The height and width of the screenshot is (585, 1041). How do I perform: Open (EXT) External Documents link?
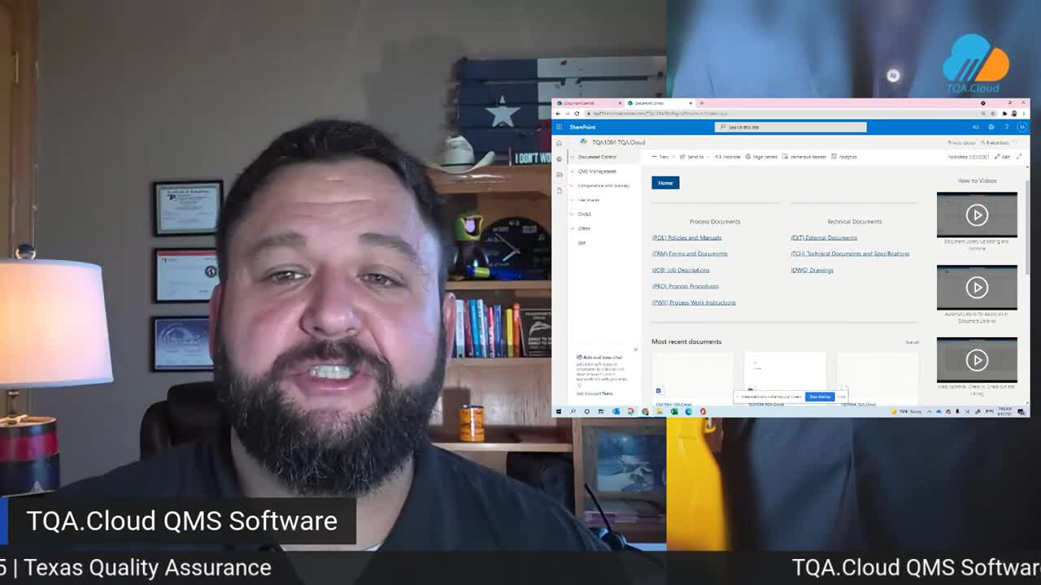point(824,237)
